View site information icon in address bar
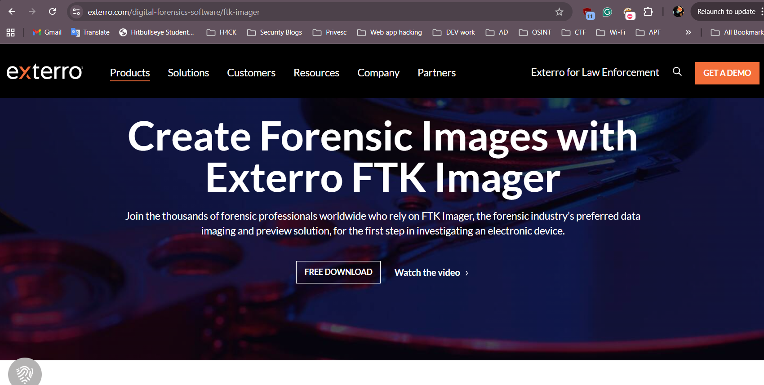The width and height of the screenshot is (764, 385). pyautogui.click(x=76, y=12)
